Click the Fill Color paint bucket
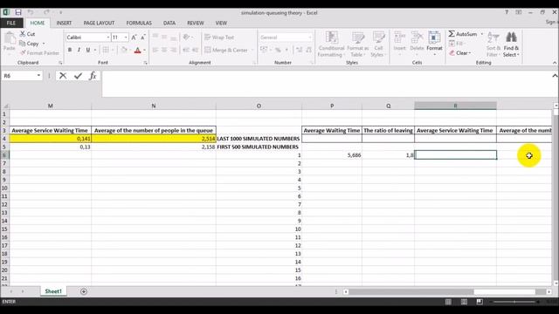Screen dimensions: 559x314 (124, 50)
